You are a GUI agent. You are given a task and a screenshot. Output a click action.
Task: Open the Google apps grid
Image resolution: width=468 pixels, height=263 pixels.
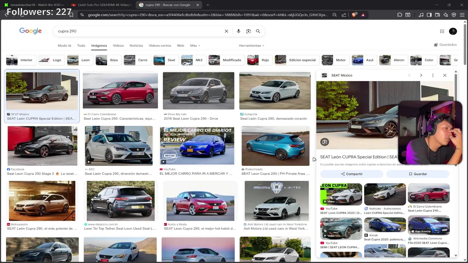[442, 31]
